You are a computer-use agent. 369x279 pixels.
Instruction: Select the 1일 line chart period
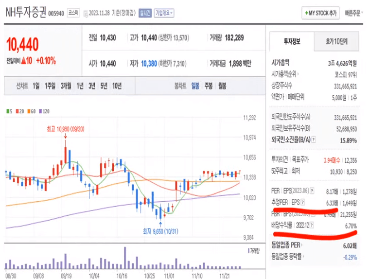pyautogui.click(x=36, y=86)
